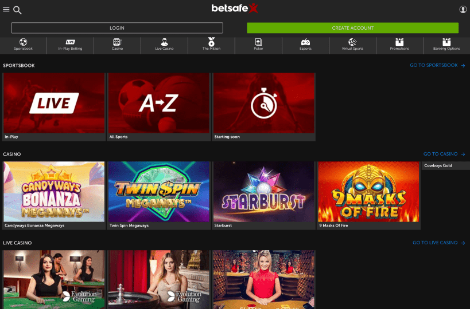Click the In-Play caption text

pos(11,137)
